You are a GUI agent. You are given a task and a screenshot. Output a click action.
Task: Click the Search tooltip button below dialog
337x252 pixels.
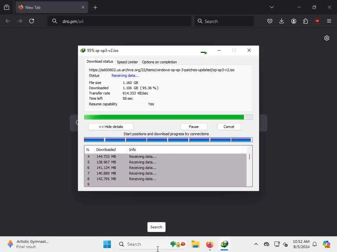click(156, 227)
